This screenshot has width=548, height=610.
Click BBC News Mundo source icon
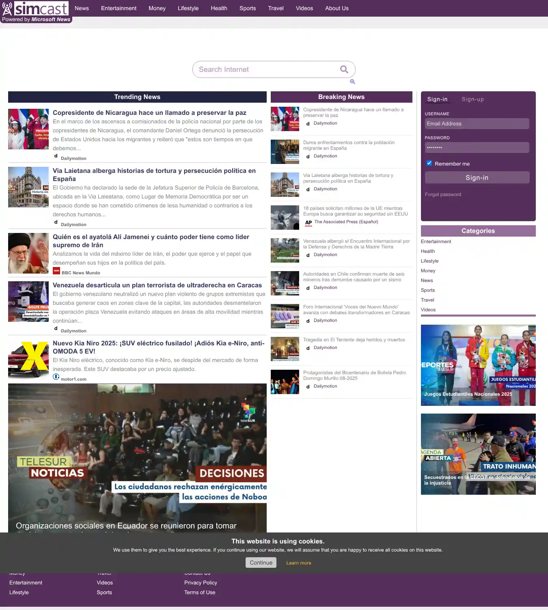point(56,271)
